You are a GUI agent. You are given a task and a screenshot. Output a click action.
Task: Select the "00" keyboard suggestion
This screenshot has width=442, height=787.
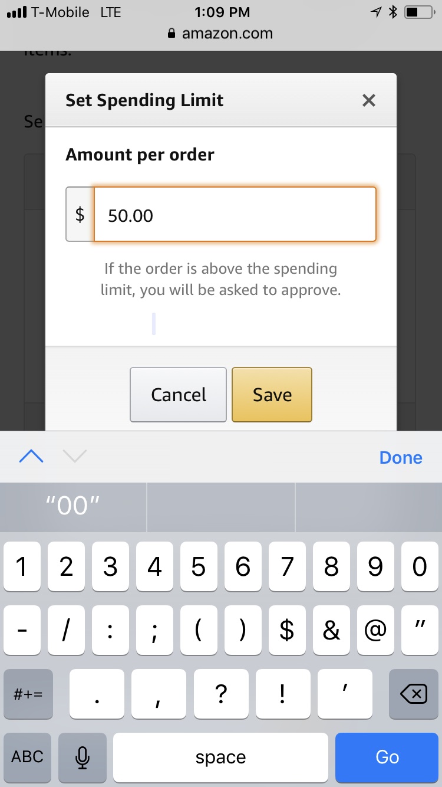(73, 507)
